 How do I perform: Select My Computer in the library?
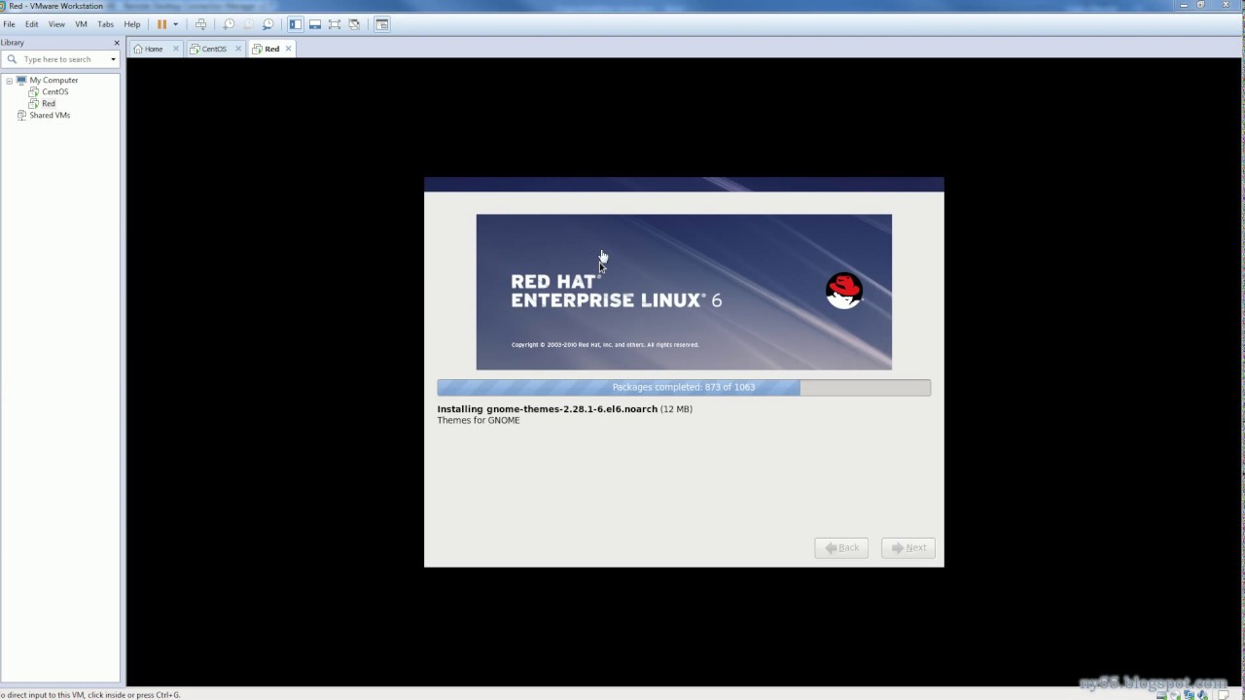(53, 81)
